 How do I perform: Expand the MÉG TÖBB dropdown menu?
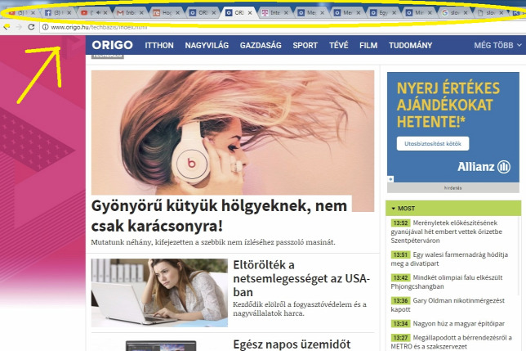[x=498, y=45]
